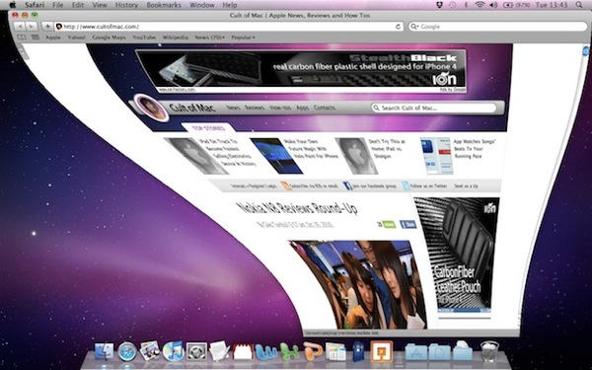Click the Nokia article crowd photo
Screen dimensions: 592x370
click(357, 284)
